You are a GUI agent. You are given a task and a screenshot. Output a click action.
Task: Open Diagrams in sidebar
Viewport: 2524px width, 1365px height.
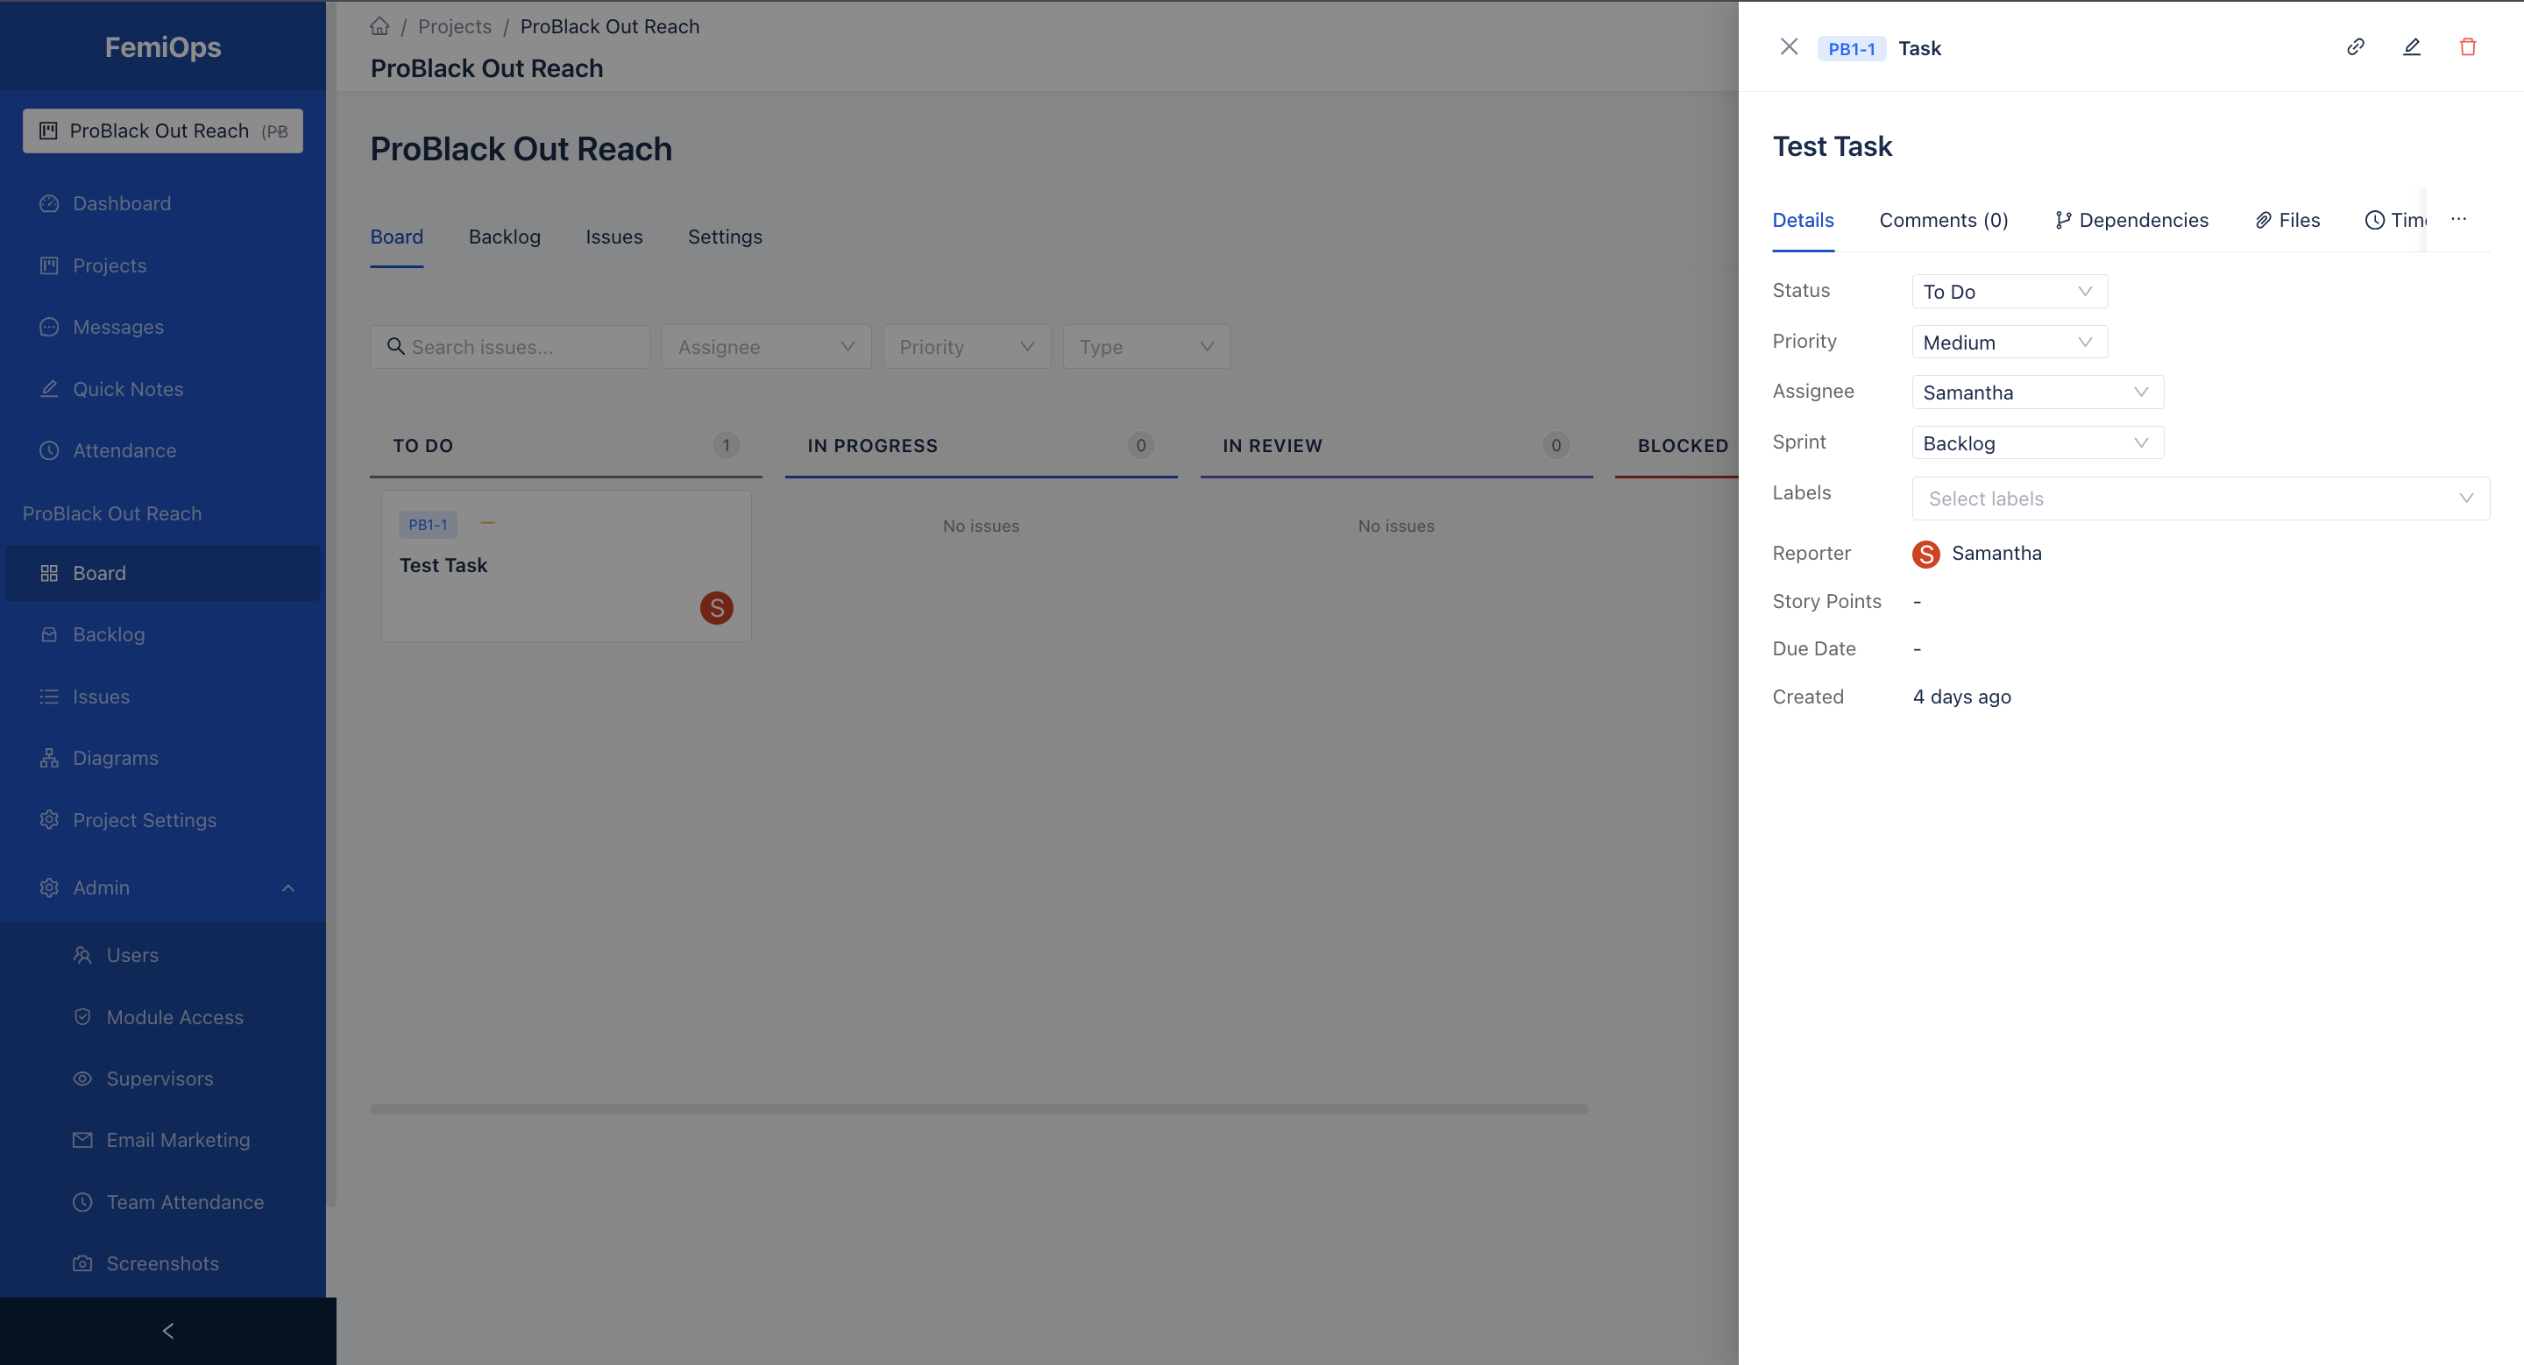click(x=115, y=758)
